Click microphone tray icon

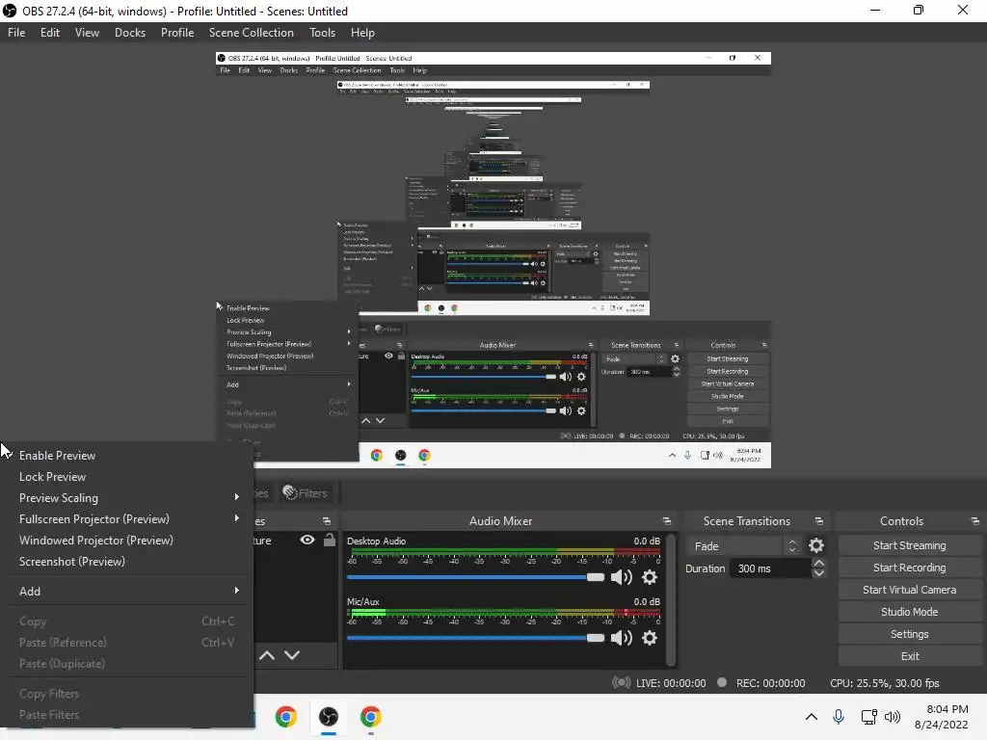(839, 717)
